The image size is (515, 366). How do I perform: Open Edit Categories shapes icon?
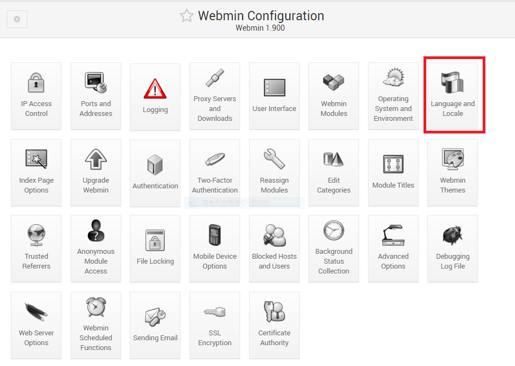coord(334,159)
